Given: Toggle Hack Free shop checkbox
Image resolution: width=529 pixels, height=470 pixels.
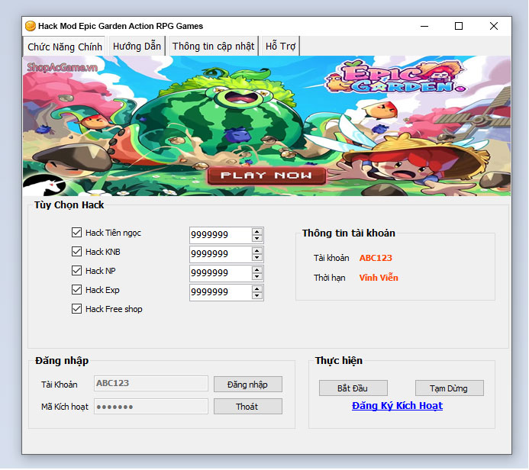Looking at the screenshot, I should coord(76,309).
